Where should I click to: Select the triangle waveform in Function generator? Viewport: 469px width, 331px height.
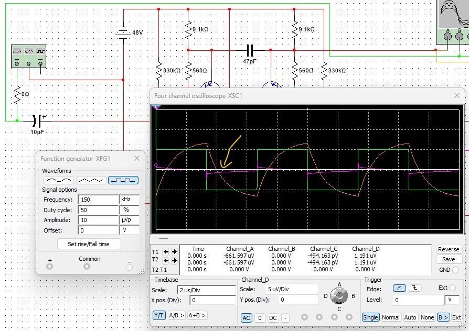tap(91, 180)
